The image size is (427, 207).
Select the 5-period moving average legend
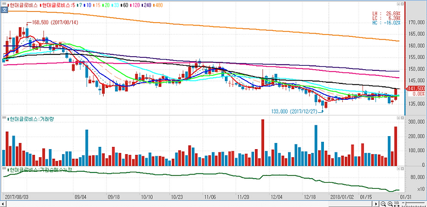point(58,5)
